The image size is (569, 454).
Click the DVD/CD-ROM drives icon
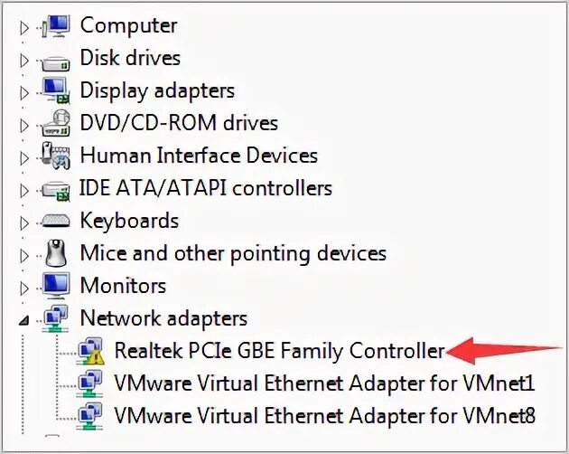(55, 123)
